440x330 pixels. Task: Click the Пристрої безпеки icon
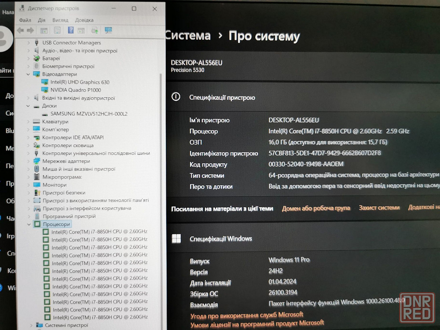click(x=37, y=193)
